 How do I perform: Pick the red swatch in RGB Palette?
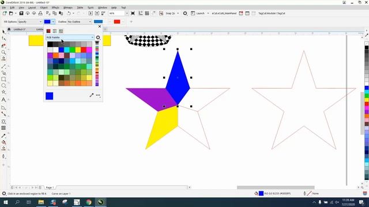click(x=84, y=50)
